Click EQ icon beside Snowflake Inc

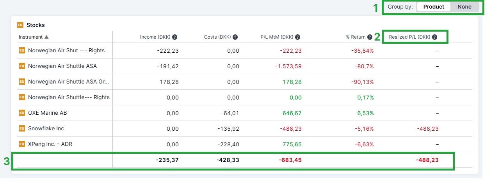(x=22, y=128)
